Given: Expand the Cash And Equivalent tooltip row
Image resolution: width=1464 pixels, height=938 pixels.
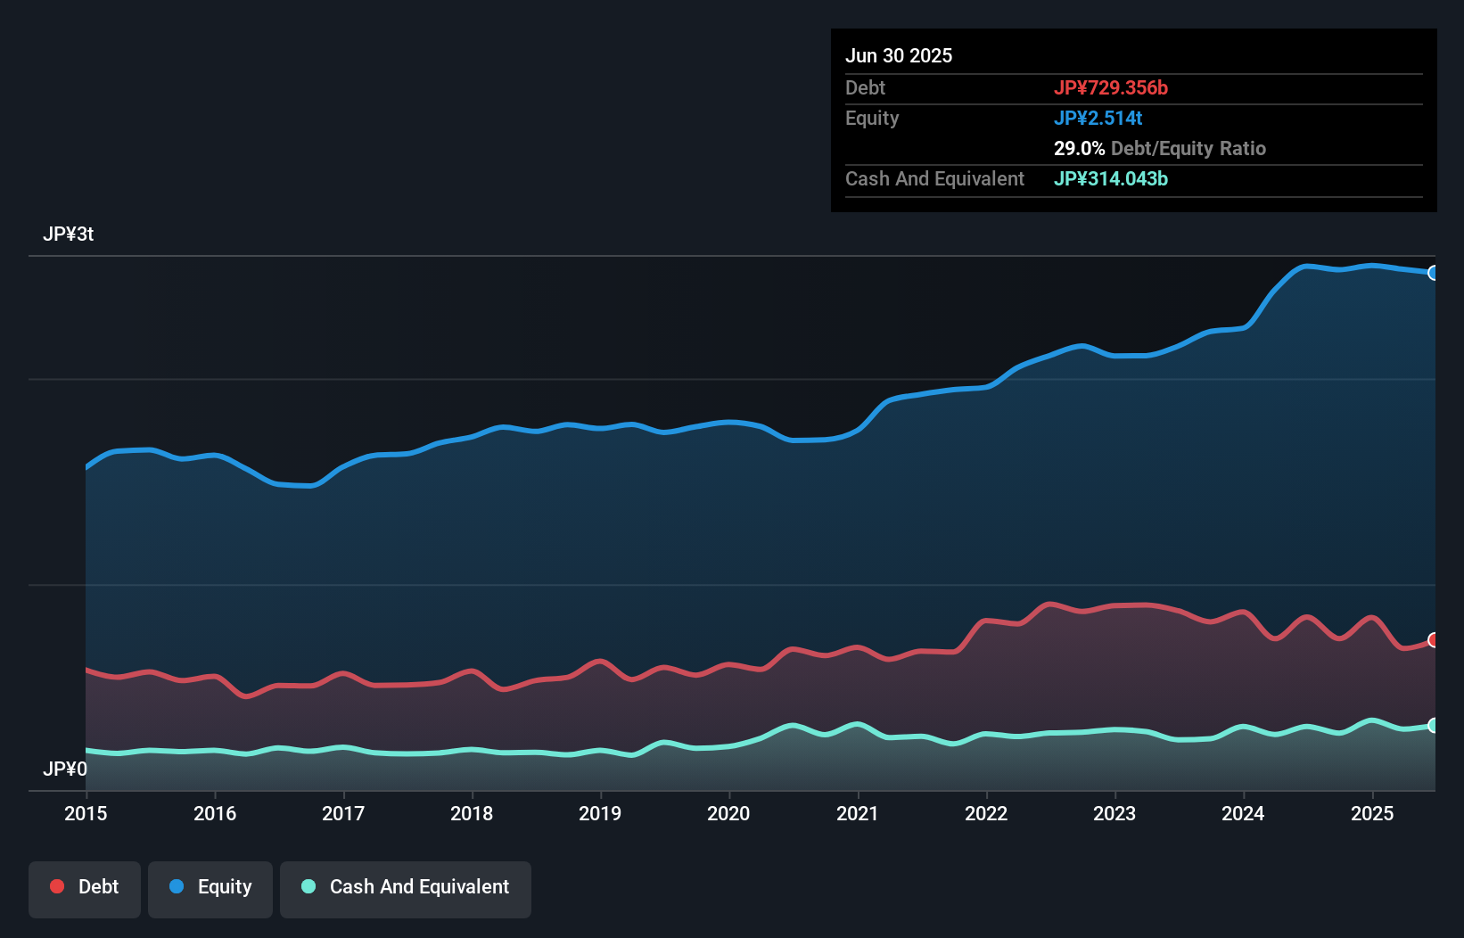Looking at the screenshot, I should coord(934,178).
